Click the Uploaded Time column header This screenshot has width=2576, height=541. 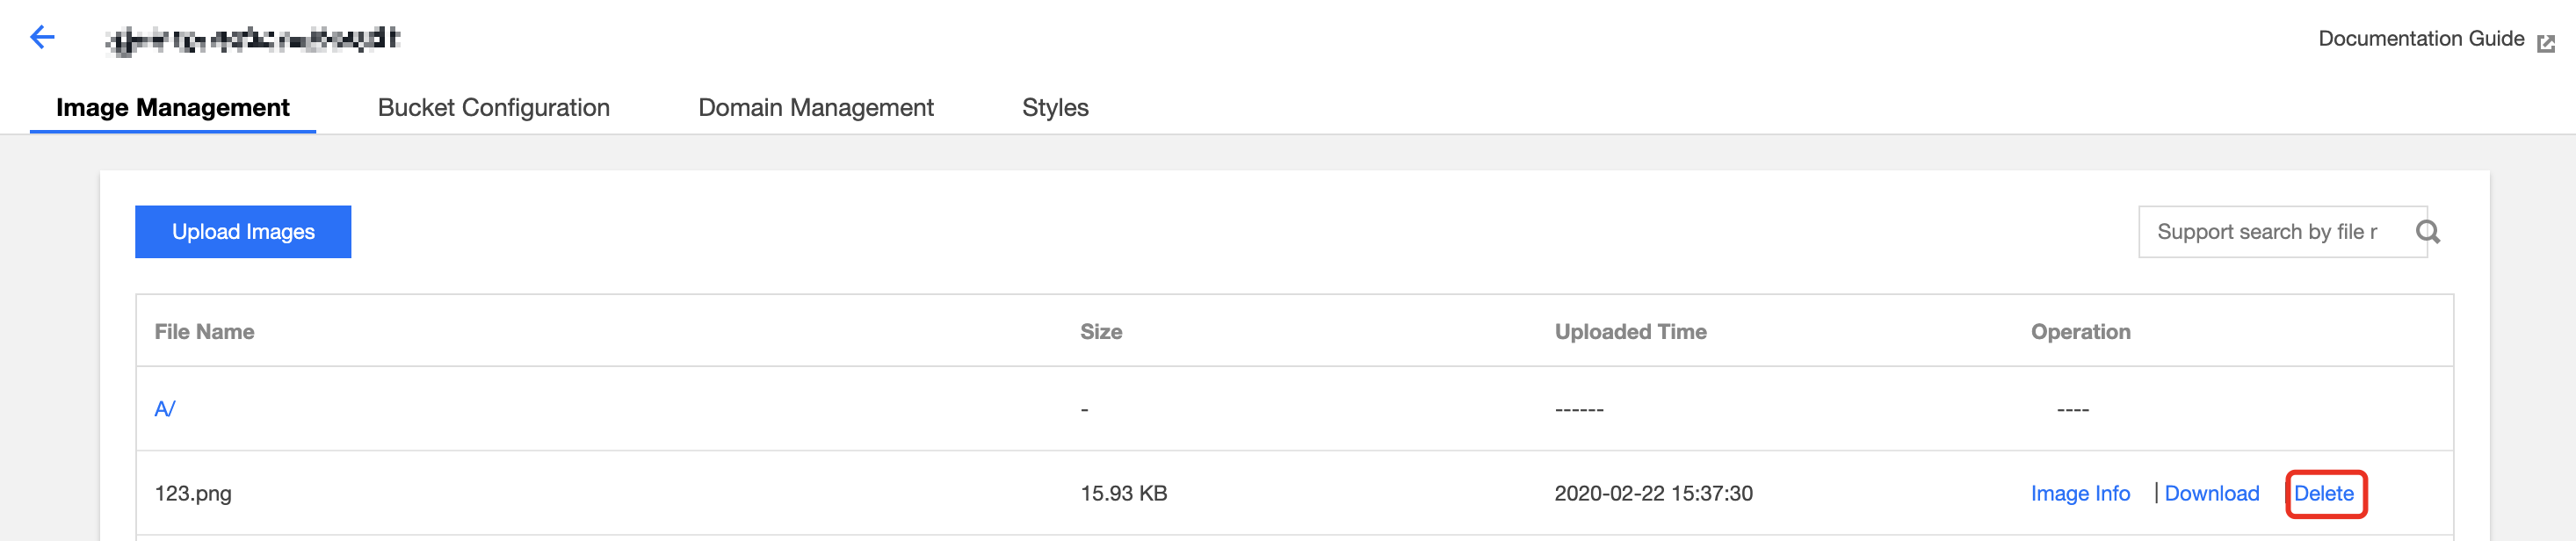(x=1630, y=332)
